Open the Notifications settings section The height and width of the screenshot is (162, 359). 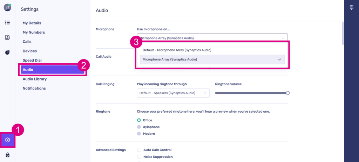pyautogui.click(x=34, y=89)
